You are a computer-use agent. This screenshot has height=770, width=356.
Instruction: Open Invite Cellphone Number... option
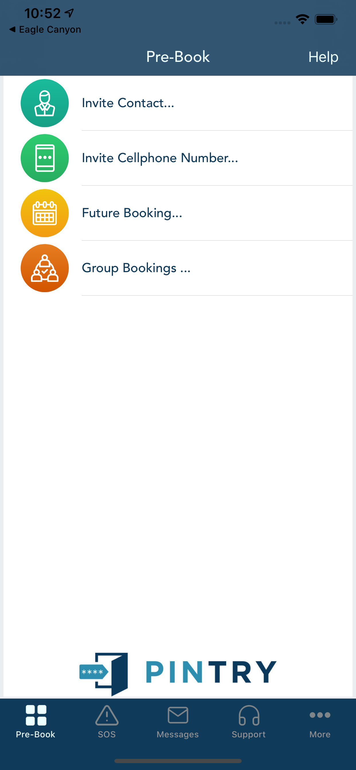click(x=178, y=158)
